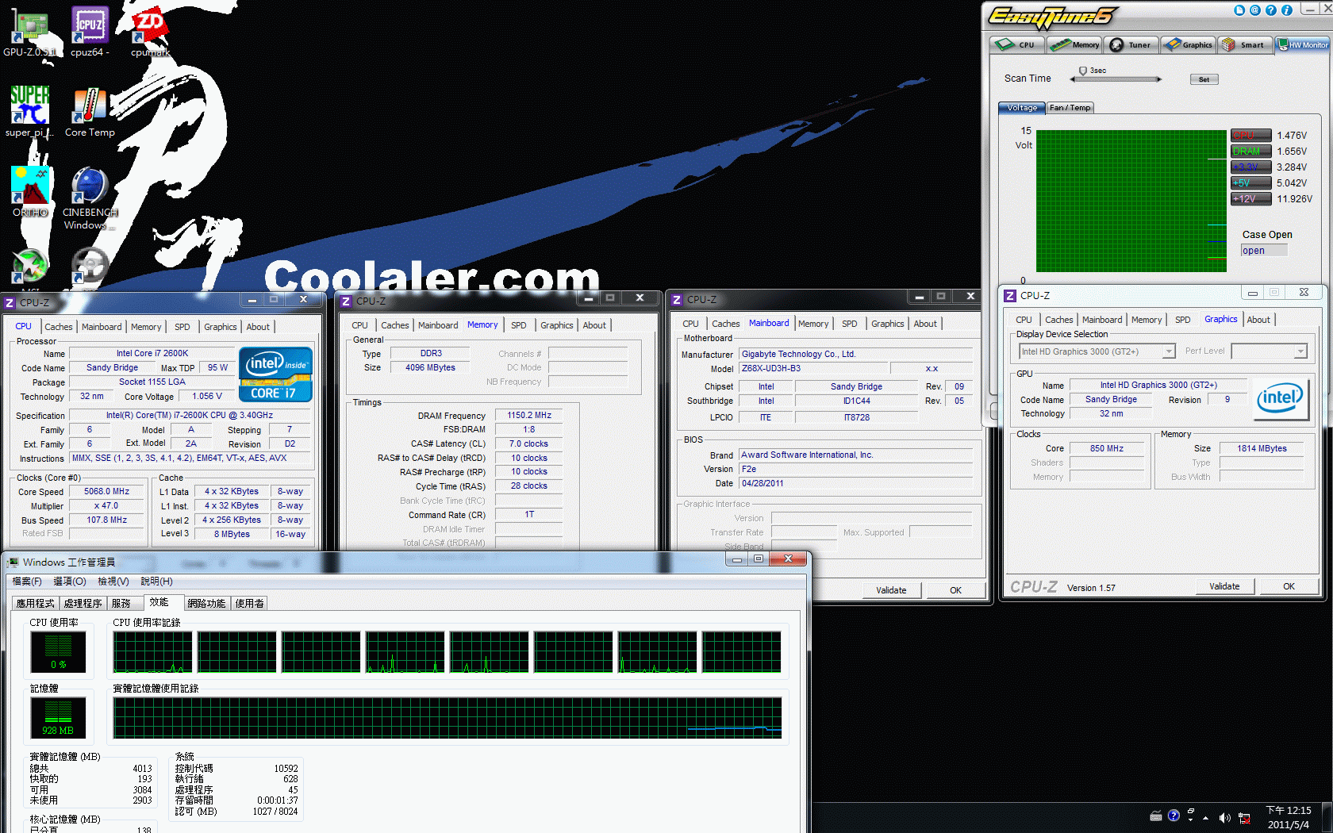
Task: Select the Voltage tab in EasyTune6
Action: [1022, 108]
